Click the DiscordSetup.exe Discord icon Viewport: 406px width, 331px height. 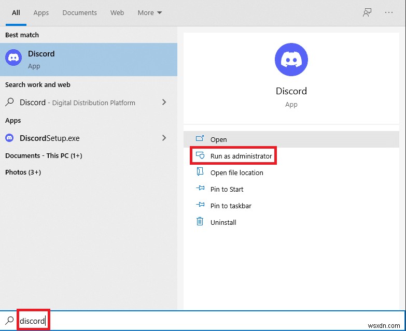point(9,138)
